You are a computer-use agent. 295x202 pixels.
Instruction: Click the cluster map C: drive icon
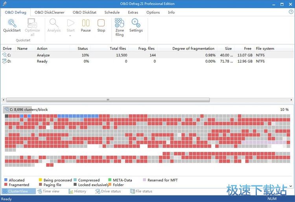[x=7, y=109]
